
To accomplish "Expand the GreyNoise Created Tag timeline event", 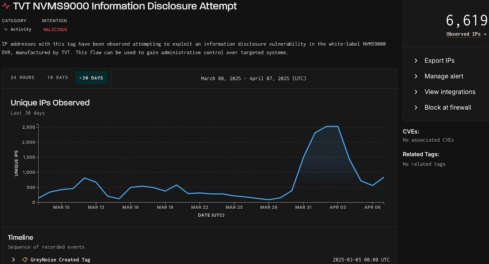I will tap(14, 260).
